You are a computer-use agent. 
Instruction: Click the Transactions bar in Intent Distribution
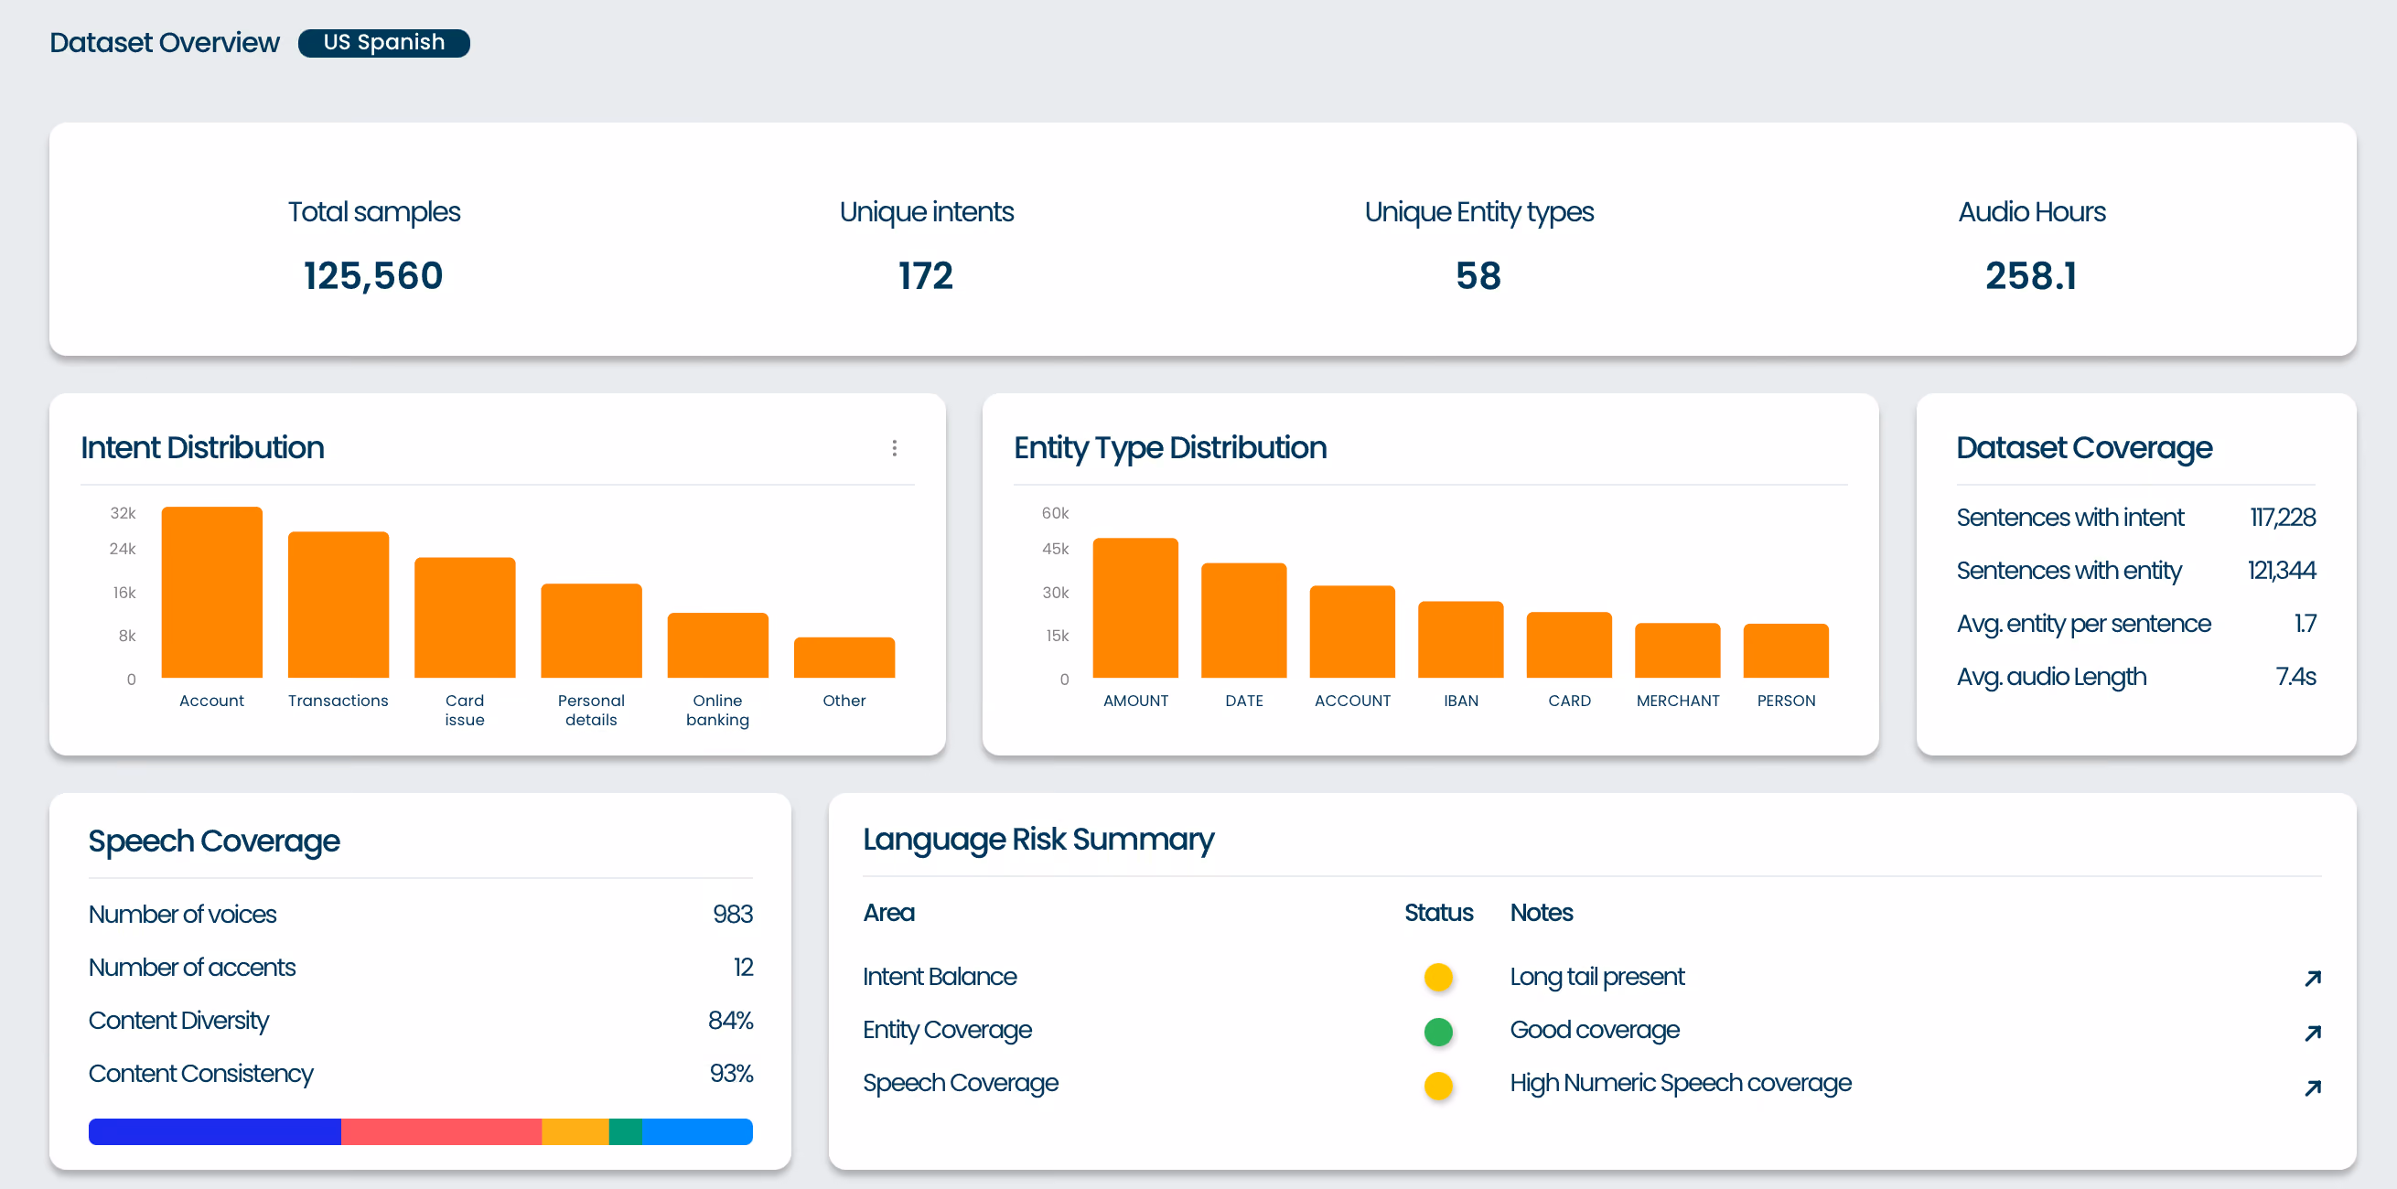coord(338,605)
